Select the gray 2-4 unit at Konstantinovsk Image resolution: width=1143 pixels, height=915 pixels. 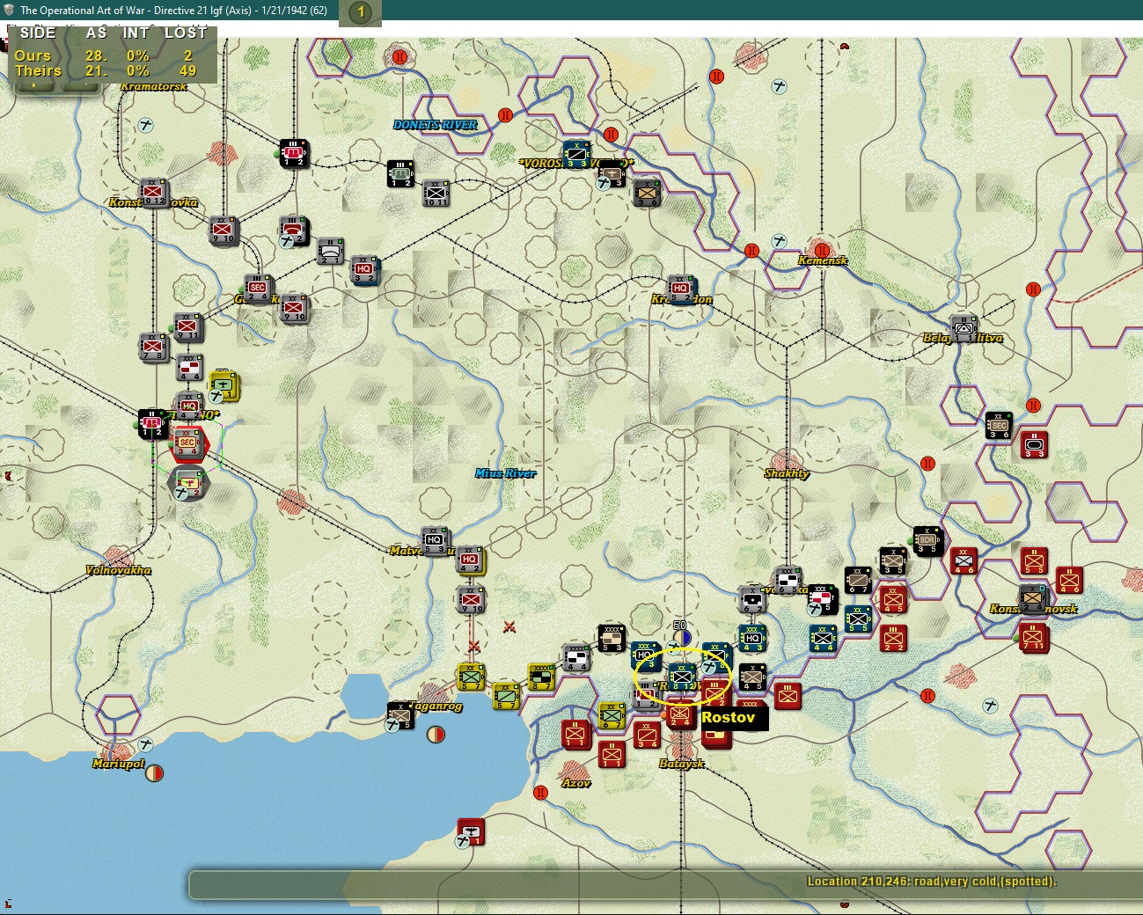(1033, 598)
